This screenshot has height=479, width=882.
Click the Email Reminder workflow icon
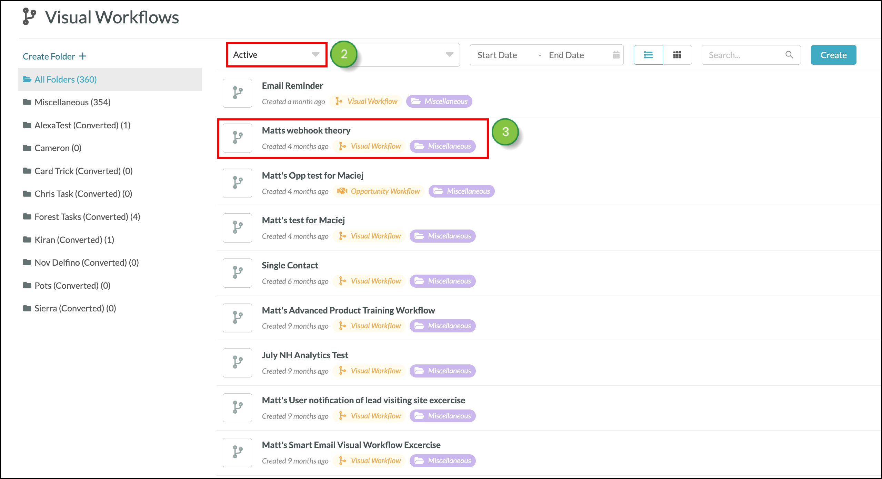click(237, 93)
